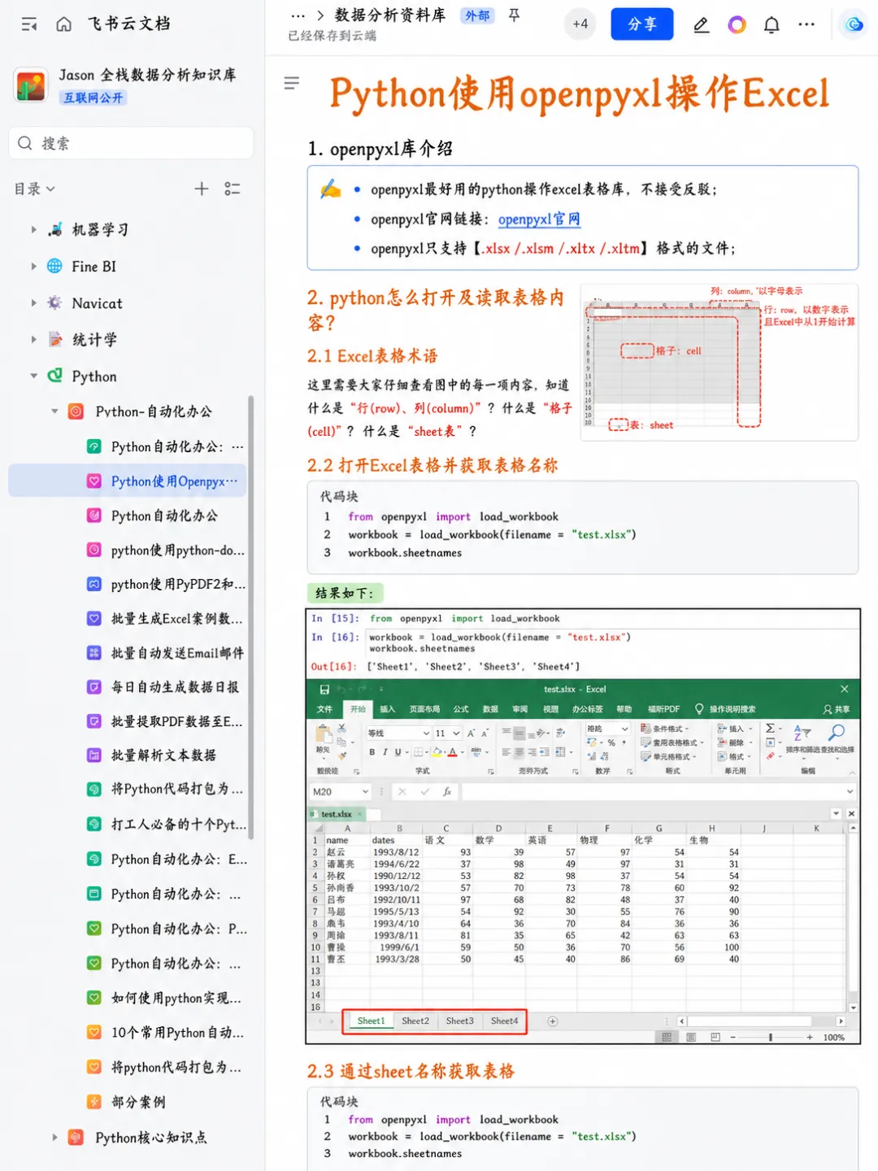The image size is (878, 1171).
Task: Click the knowledge base avatar thumbnail
Action: [31, 85]
